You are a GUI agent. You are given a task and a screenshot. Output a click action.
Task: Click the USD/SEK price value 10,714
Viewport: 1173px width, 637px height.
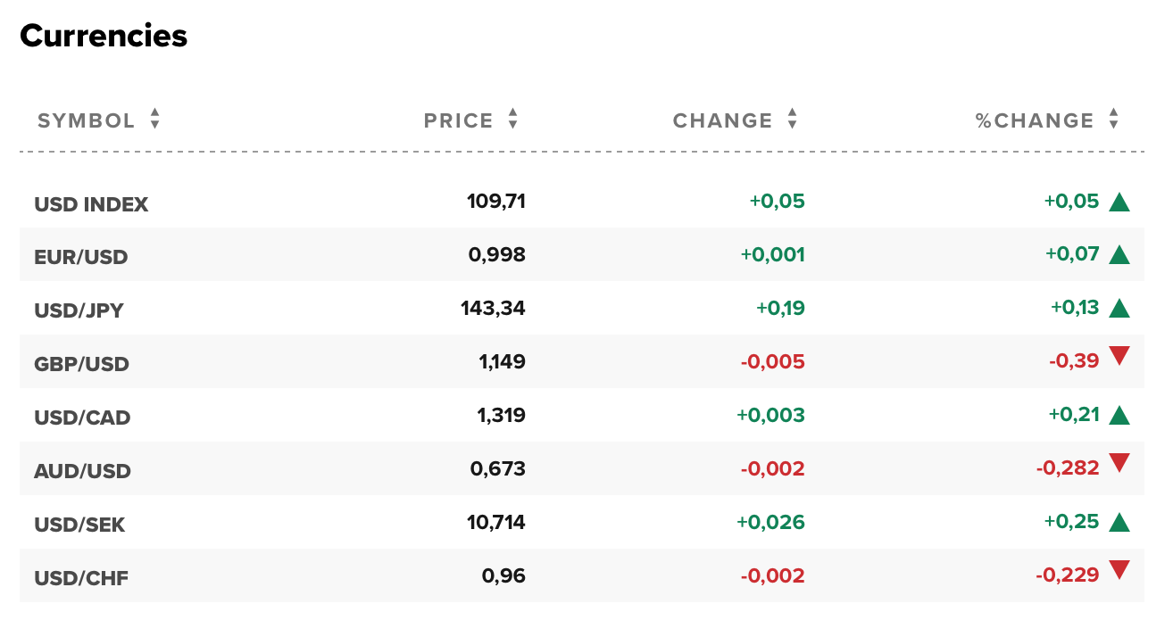point(495,522)
